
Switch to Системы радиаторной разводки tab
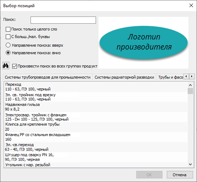[124, 77]
